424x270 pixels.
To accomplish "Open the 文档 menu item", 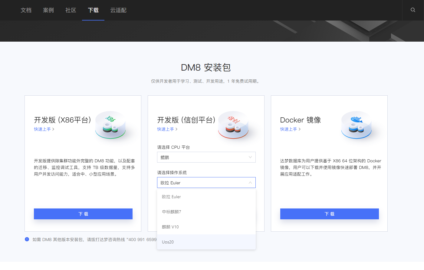I will pyautogui.click(x=26, y=10).
